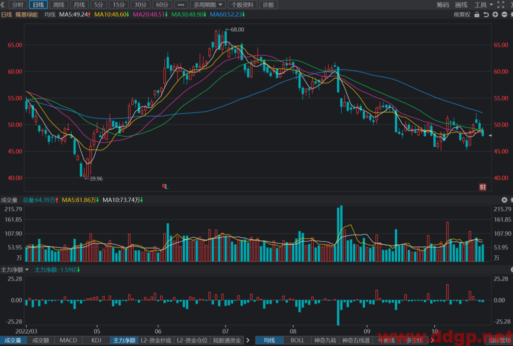
Task: Click the 均线 label in chart legend
Action: click(x=50, y=14)
